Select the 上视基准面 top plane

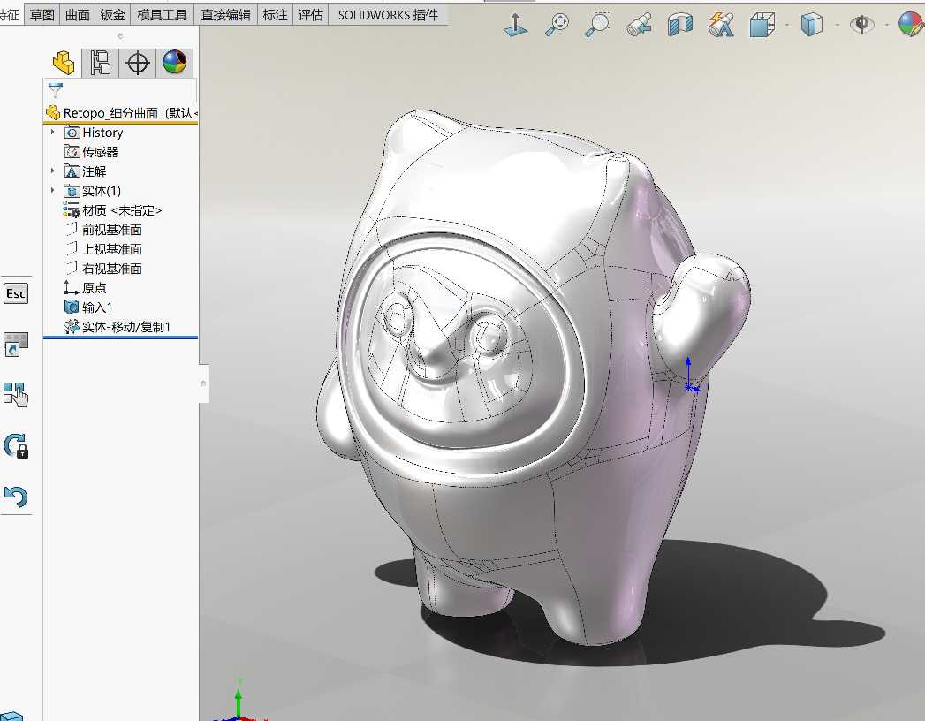click(102, 249)
